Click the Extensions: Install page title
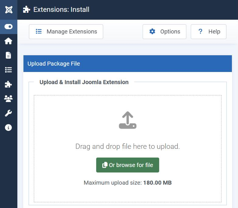 tap(61, 9)
